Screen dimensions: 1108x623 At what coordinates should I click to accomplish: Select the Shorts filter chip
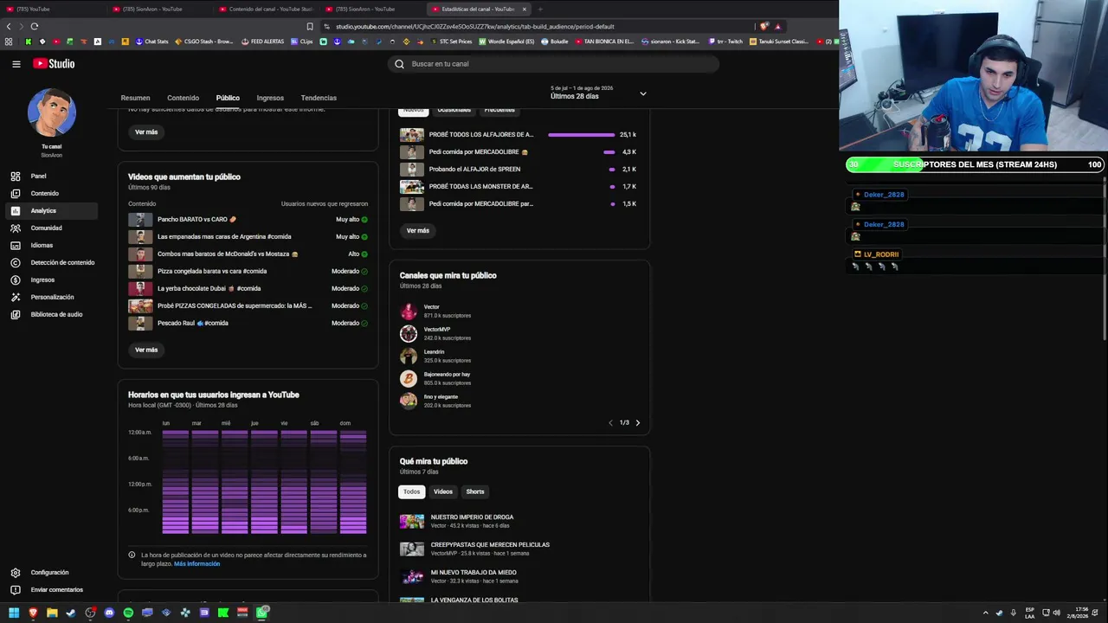[x=475, y=491]
